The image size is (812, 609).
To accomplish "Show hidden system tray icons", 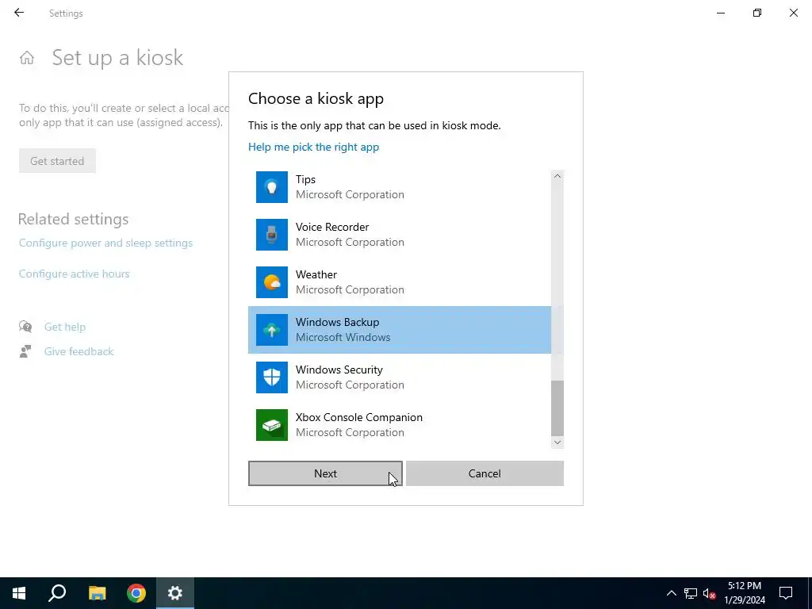I will click(671, 593).
